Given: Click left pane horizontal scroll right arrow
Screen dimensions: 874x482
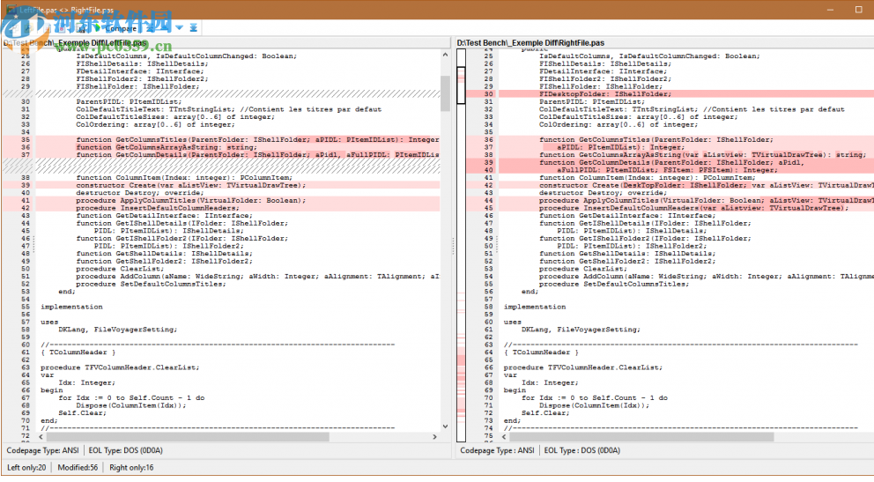Looking at the screenshot, I should (434, 437).
